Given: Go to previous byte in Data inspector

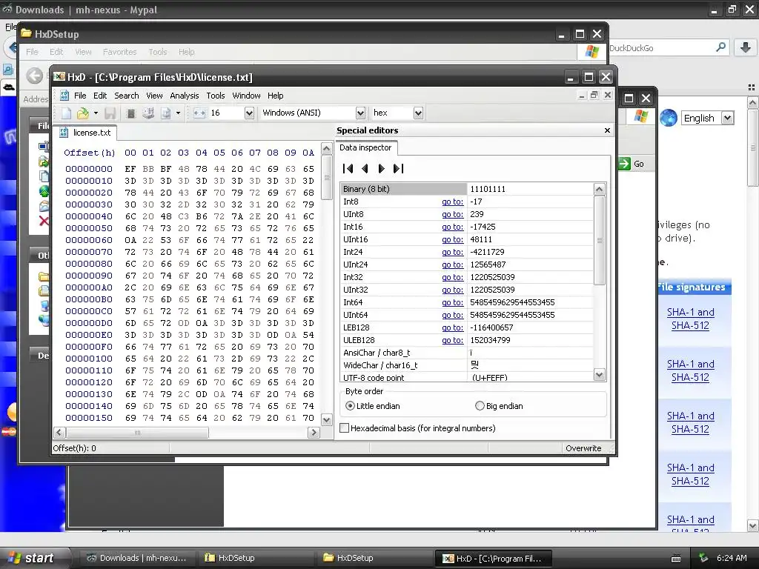Looking at the screenshot, I should 365,168.
